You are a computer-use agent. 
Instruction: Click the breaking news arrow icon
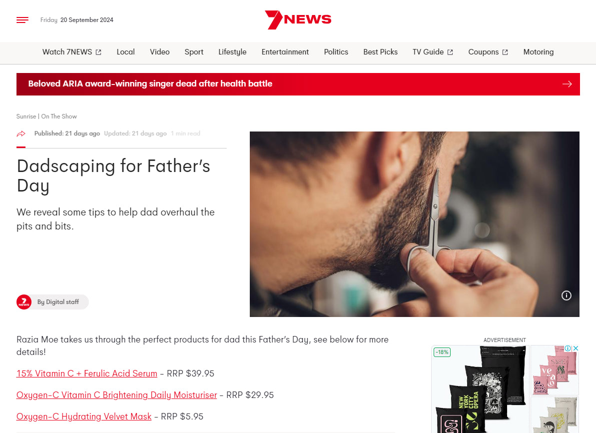coord(567,84)
